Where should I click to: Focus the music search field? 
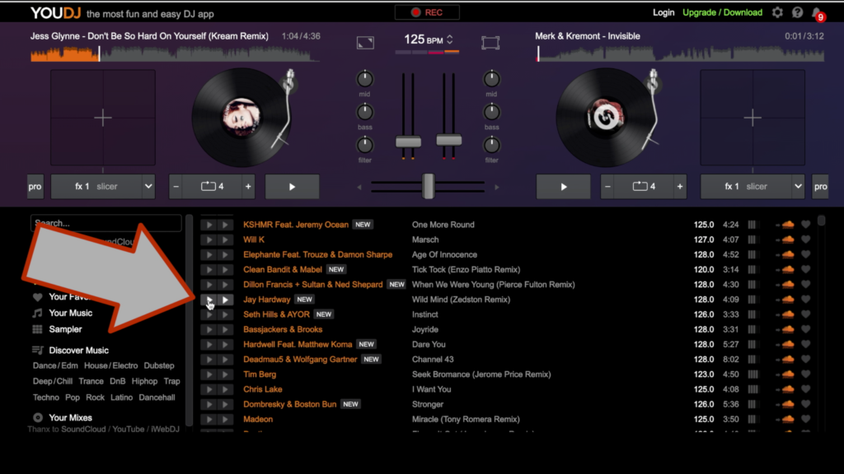[x=106, y=222]
